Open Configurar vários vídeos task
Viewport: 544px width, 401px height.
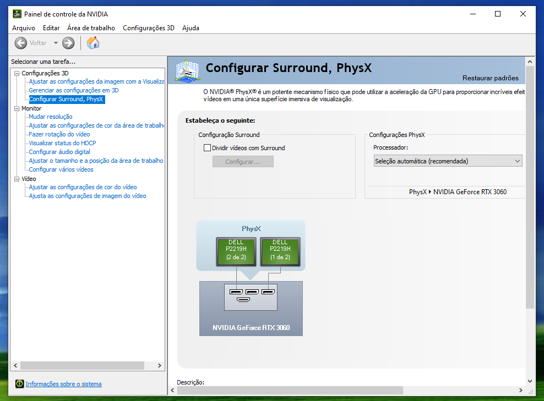coord(61,169)
